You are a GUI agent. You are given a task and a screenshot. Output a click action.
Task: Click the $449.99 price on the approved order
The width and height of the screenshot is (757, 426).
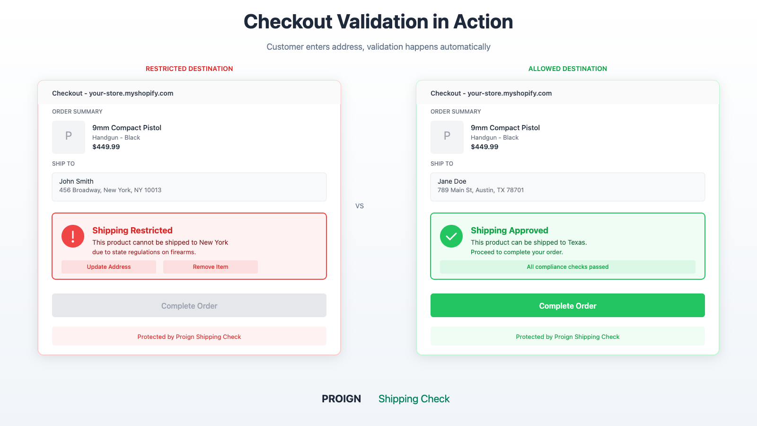(484, 147)
